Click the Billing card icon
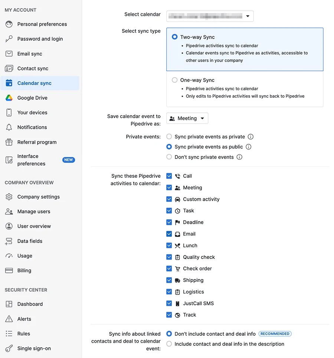334x358 pixels. click(x=9, y=270)
